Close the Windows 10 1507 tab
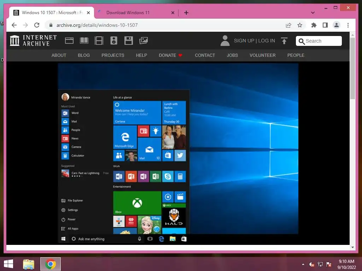The height and width of the screenshot is (271, 362). point(88,13)
